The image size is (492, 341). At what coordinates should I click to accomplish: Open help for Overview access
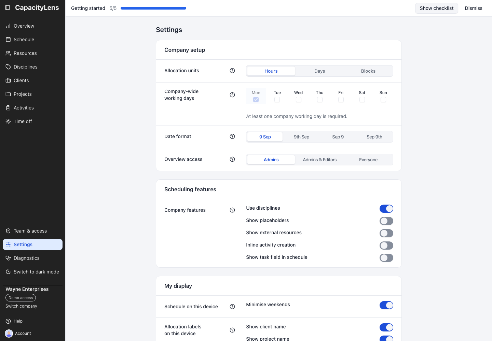click(232, 159)
